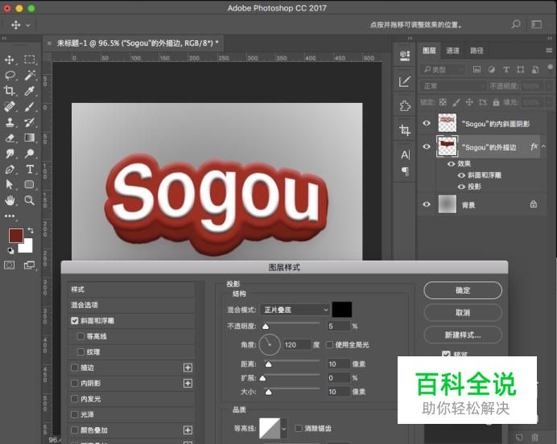This screenshot has height=444, width=557.
Task: Check 消除锯齿 option
Action: pos(299,428)
